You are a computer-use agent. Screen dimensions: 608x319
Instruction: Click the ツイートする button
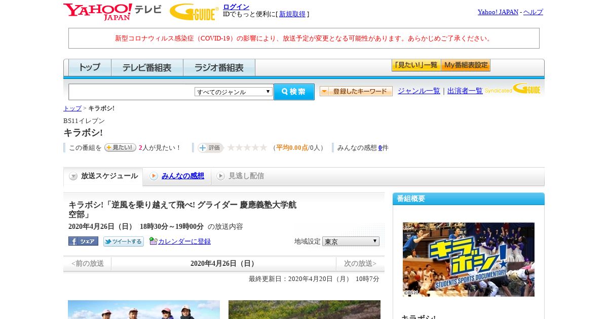pyautogui.click(x=124, y=242)
